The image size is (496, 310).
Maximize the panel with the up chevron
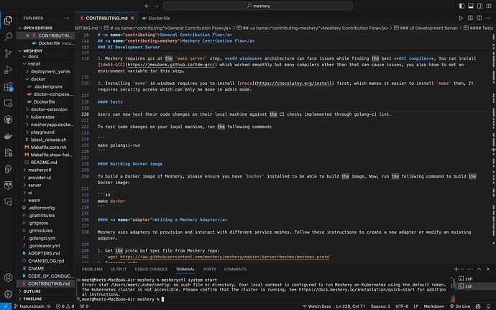pos(479,269)
